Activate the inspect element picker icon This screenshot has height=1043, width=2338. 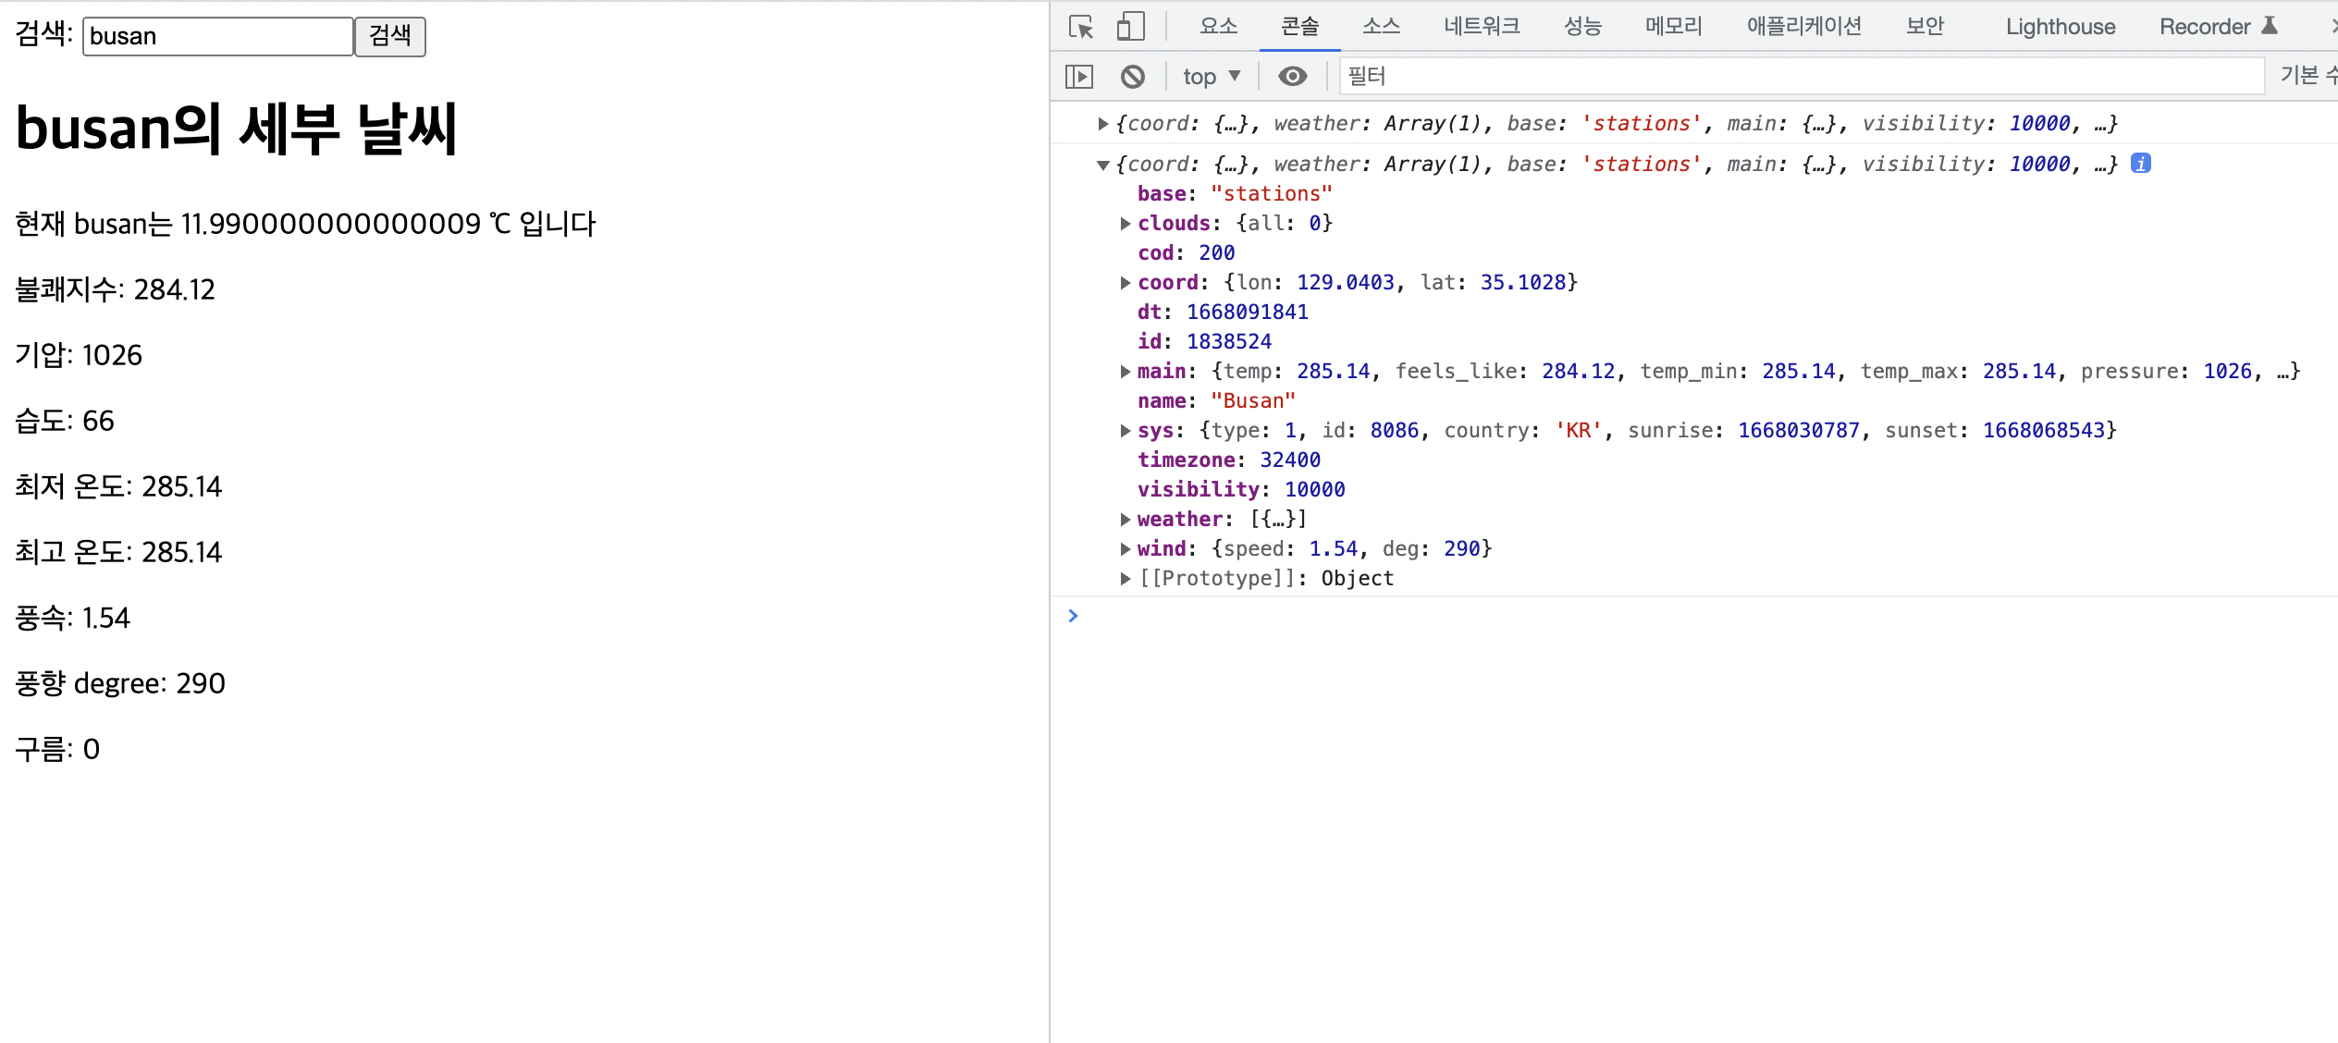point(1081,27)
